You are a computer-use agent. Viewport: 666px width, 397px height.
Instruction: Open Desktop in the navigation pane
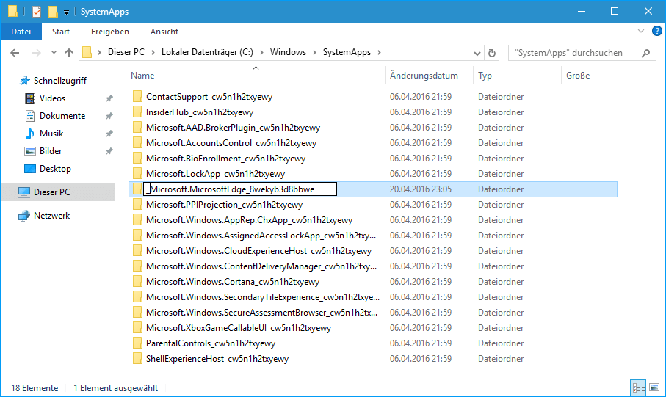click(x=55, y=169)
